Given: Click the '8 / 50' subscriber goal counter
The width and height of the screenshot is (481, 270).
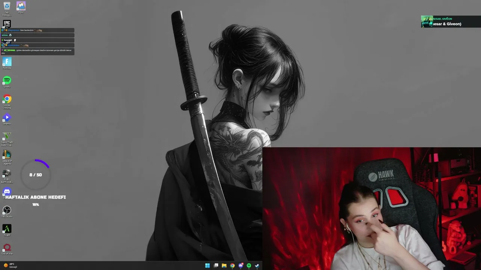Looking at the screenshot, I should pyautogui.click(x=36, y=175).
